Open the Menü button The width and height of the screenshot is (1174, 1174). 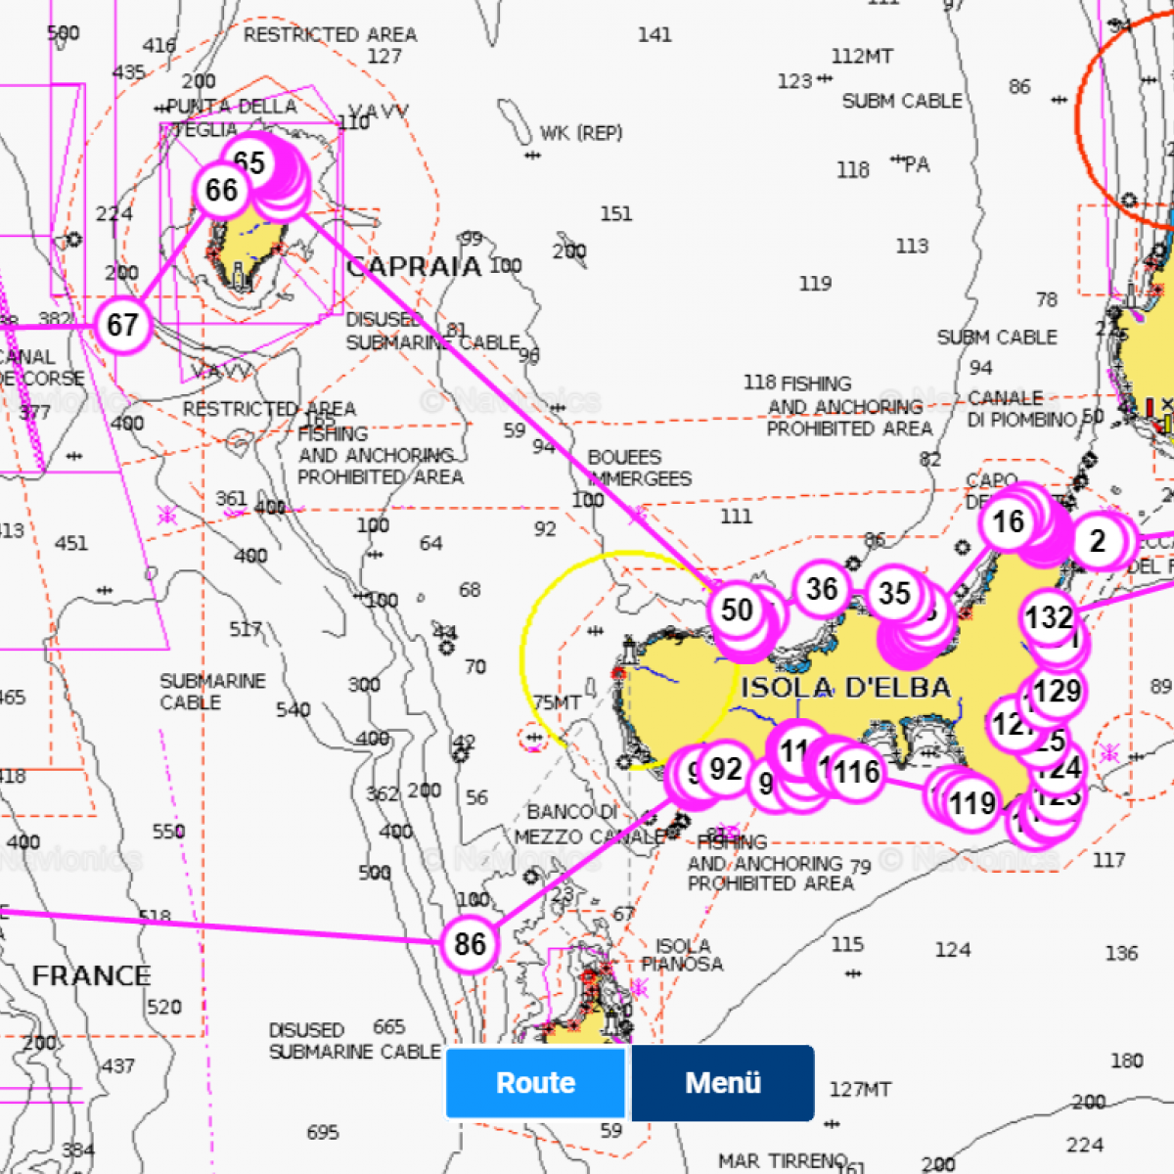(x=723, y=1082)
